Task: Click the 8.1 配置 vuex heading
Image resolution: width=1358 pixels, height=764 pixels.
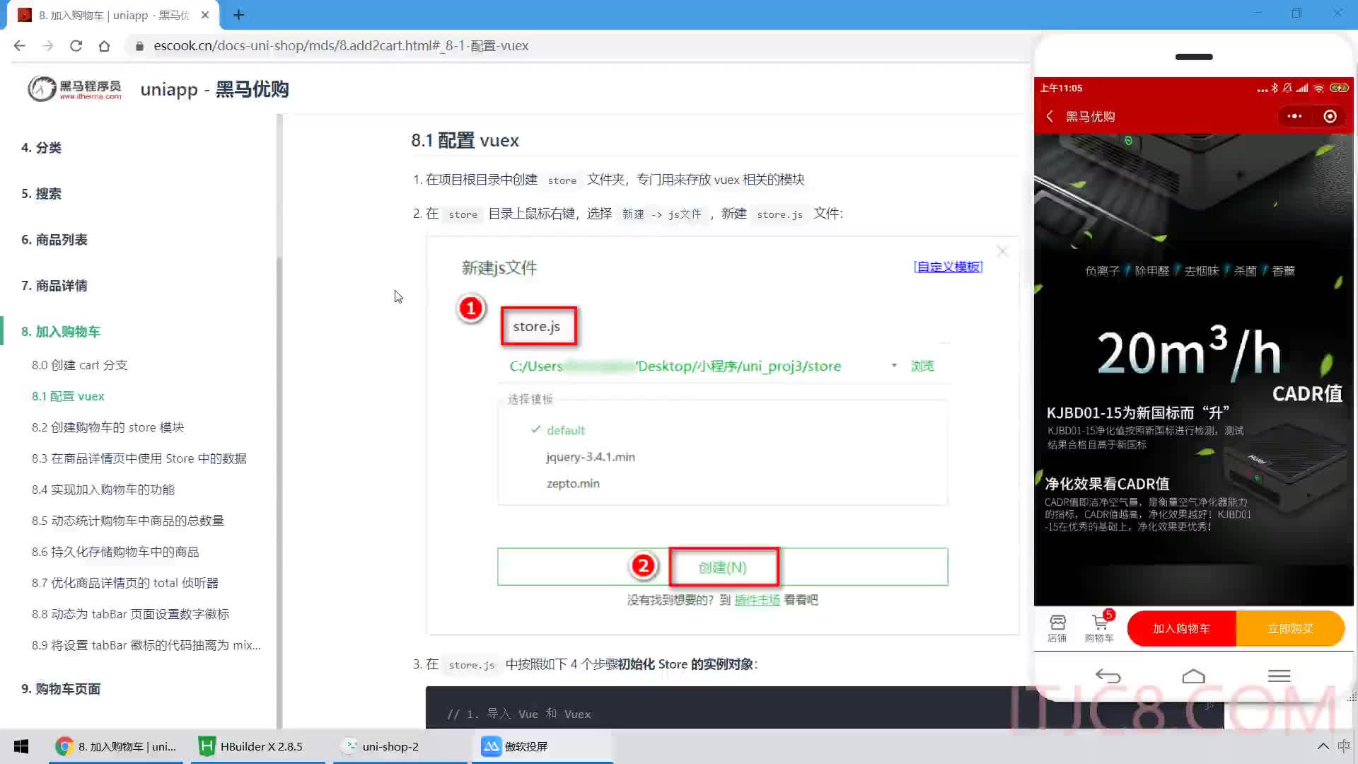Action: click(x=465, y=140)
